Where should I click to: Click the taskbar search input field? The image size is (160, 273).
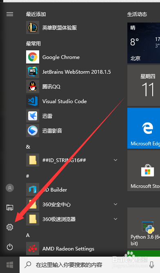pyautogui.click(x=90, y=265)
